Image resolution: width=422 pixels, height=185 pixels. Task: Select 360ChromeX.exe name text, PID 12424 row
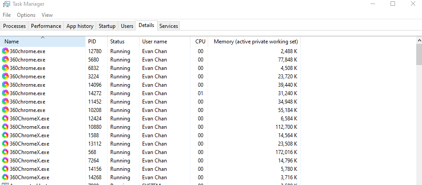(30, 119)
